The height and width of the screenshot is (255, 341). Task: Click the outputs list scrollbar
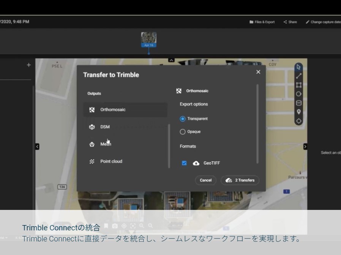169,146
